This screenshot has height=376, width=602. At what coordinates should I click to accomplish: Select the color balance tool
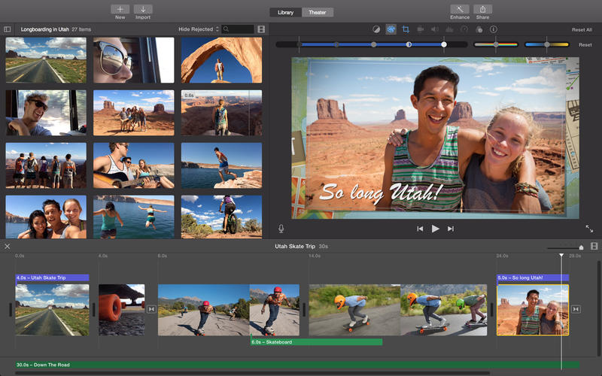click(x=376, y=29)
